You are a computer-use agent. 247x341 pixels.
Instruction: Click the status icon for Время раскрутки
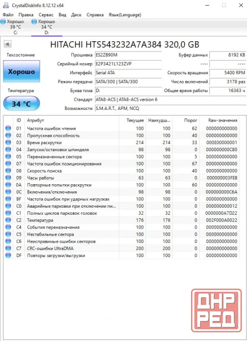coord(8,143)
